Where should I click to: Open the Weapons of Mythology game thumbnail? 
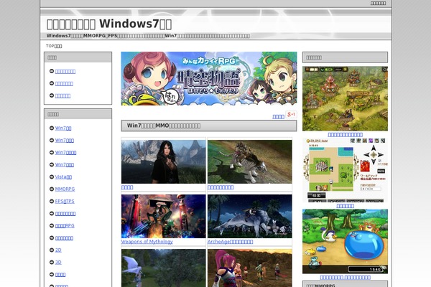click(163, 217)
